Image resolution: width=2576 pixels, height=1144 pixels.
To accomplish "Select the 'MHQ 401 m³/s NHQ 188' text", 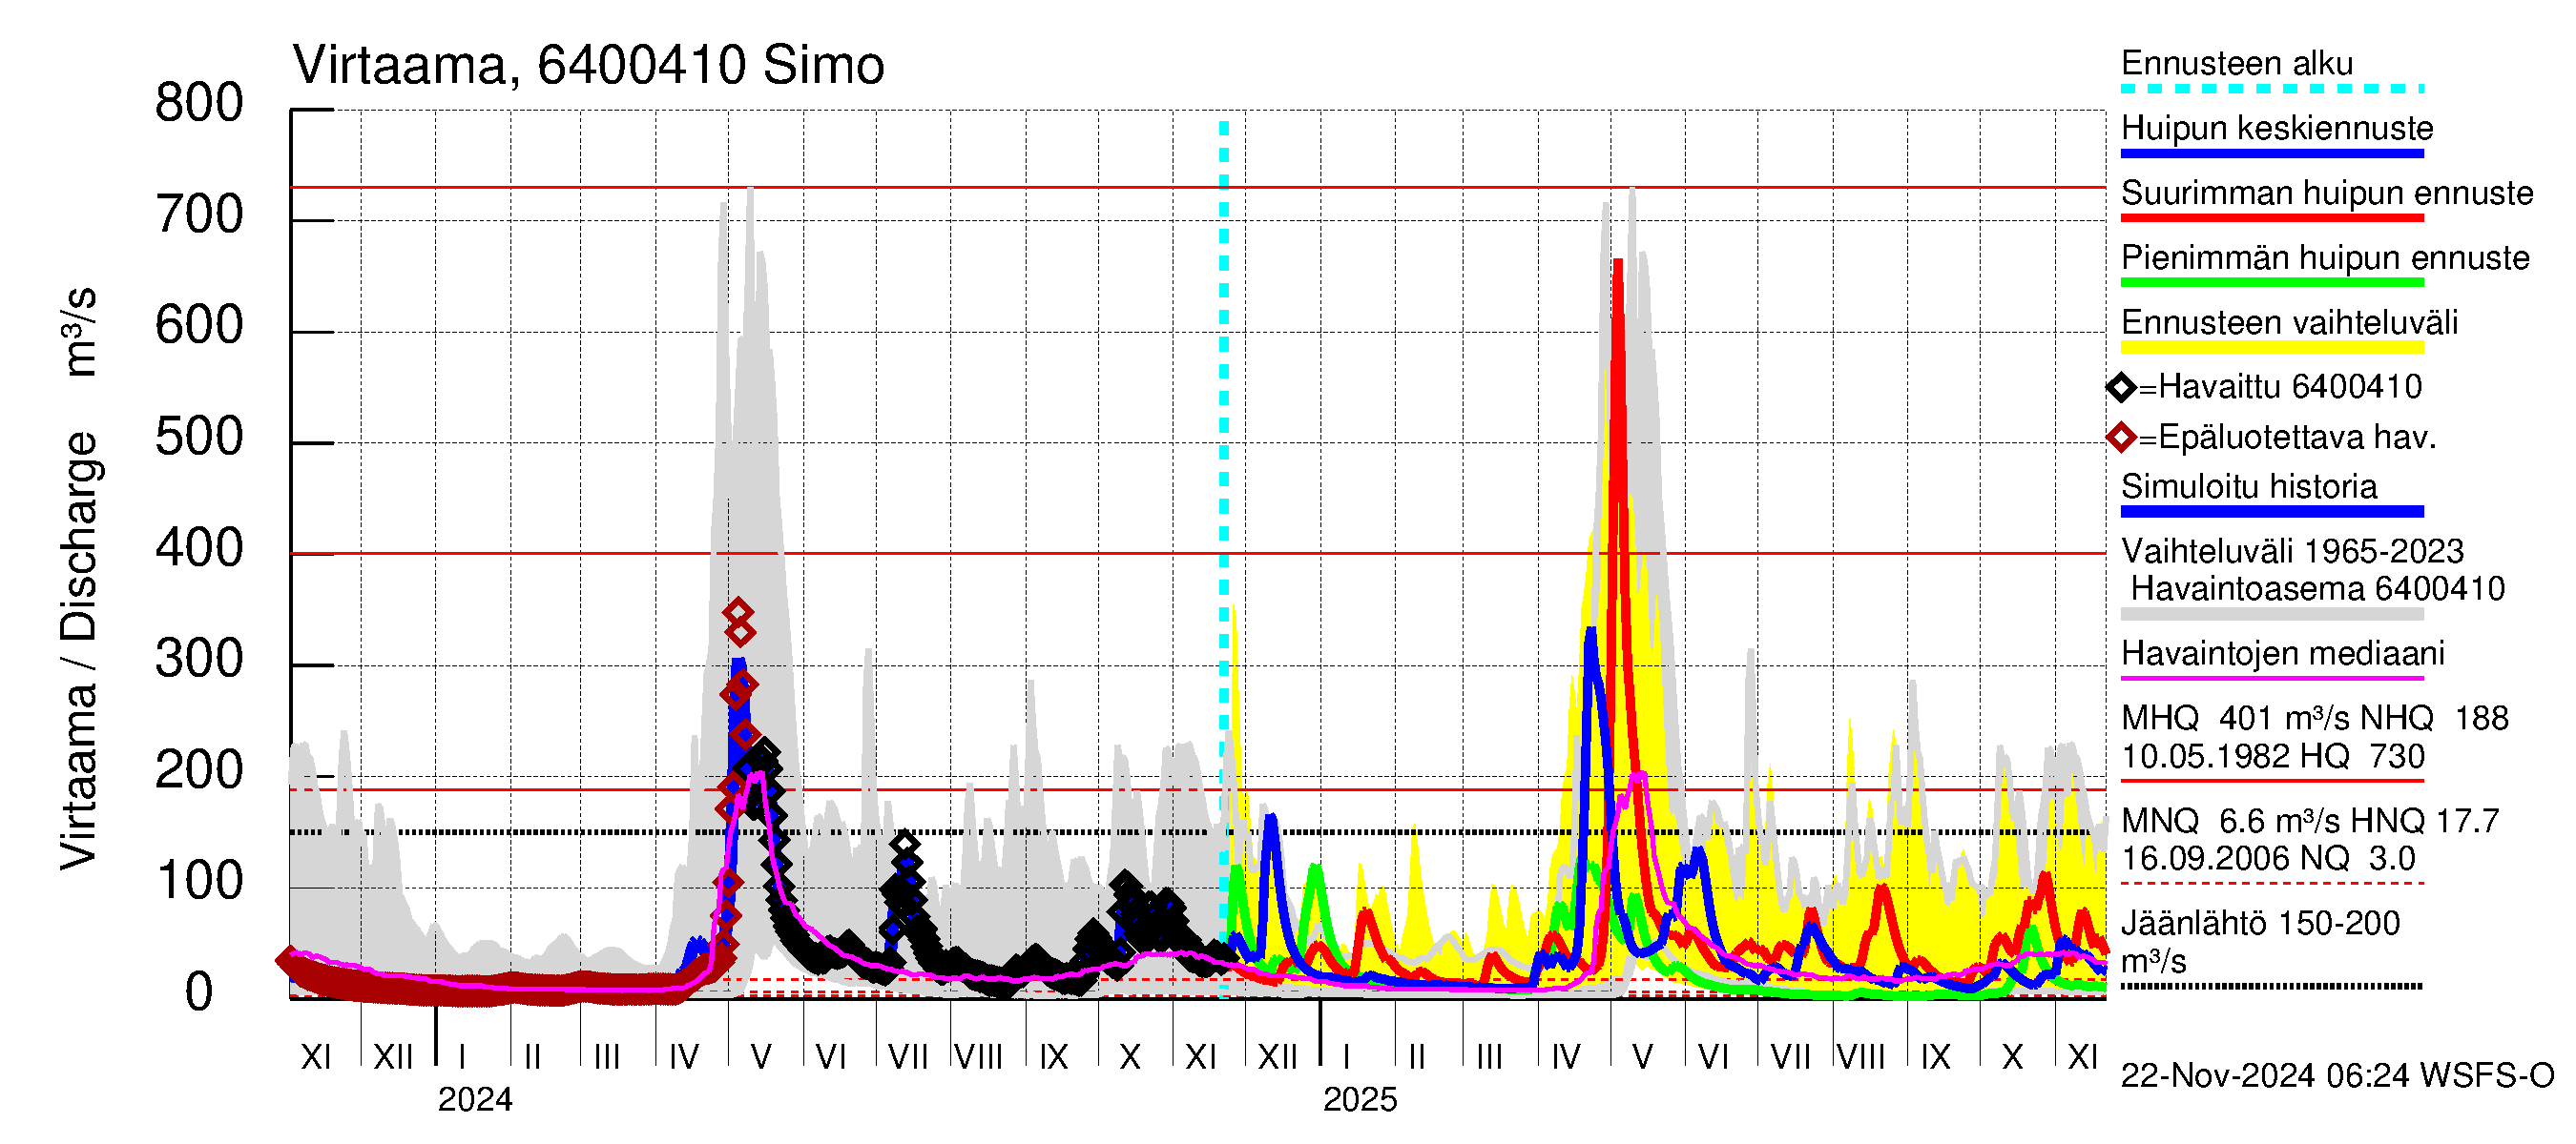I will pyautogui.click(x=2315, y=719).
